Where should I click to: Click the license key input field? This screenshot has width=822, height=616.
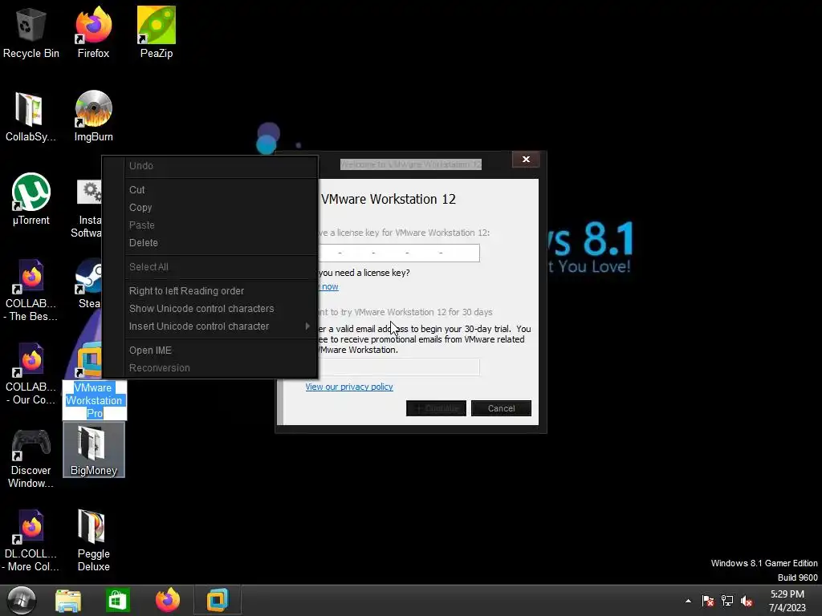coord(399,253)
